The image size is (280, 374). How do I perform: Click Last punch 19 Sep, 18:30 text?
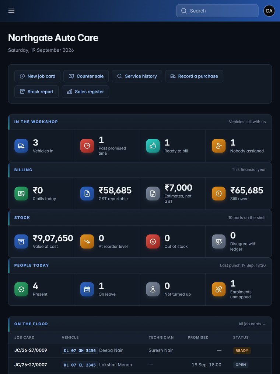point(243,265)
